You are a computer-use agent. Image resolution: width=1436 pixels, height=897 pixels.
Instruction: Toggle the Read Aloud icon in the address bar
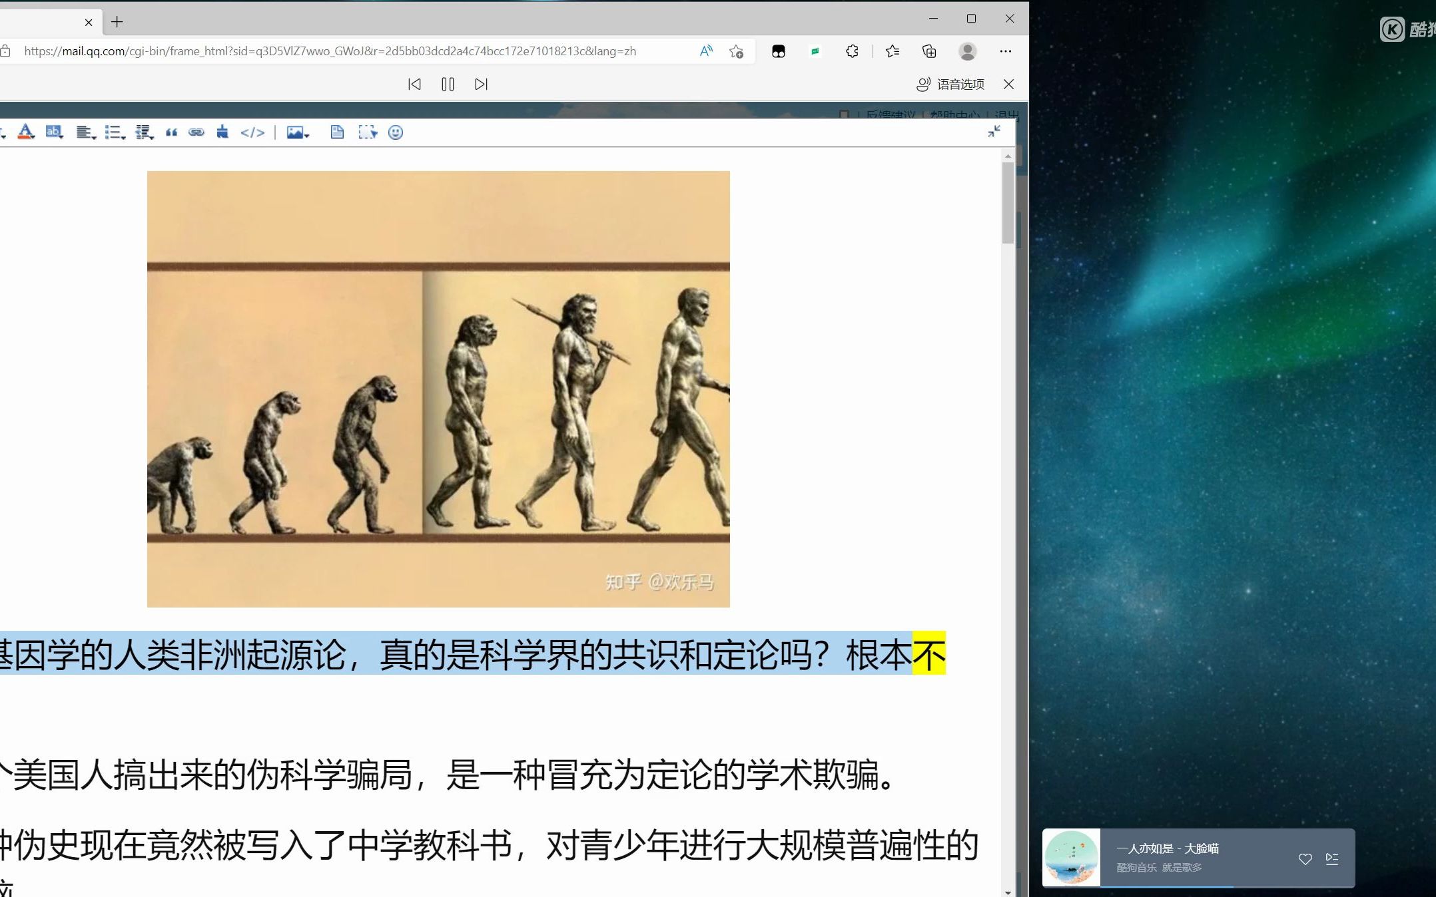click(706, 51)
